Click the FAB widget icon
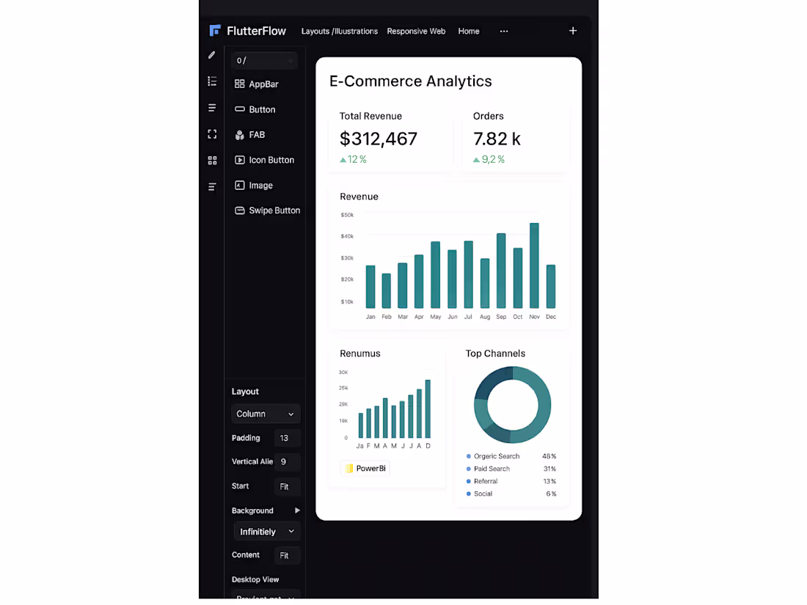Screen dimensions: 807x605 (x=240, y=134)
